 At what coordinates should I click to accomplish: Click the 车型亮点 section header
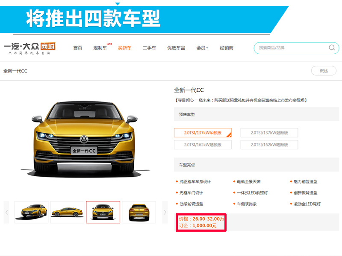click(x=256, y=165)
